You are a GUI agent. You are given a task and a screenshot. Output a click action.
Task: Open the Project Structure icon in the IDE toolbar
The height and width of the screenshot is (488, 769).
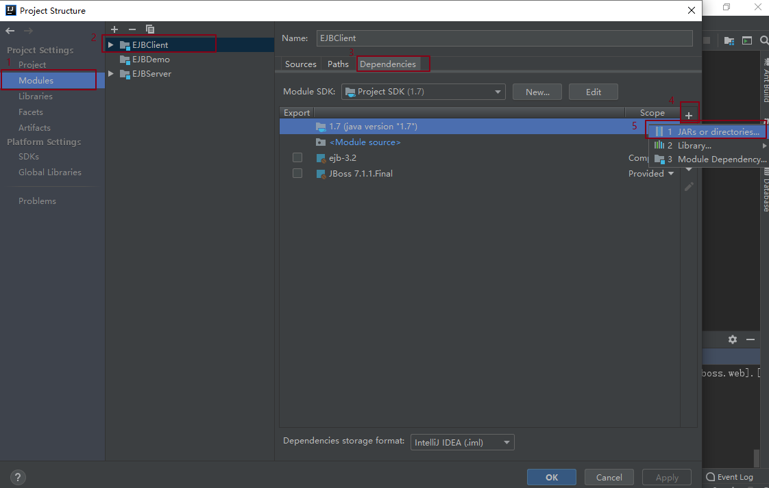point(729,40)
